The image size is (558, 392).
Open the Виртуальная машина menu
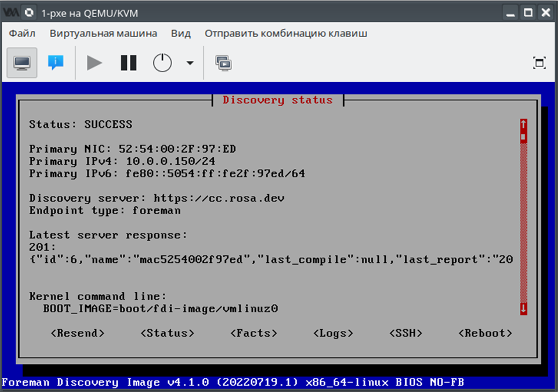pos(103,33)
